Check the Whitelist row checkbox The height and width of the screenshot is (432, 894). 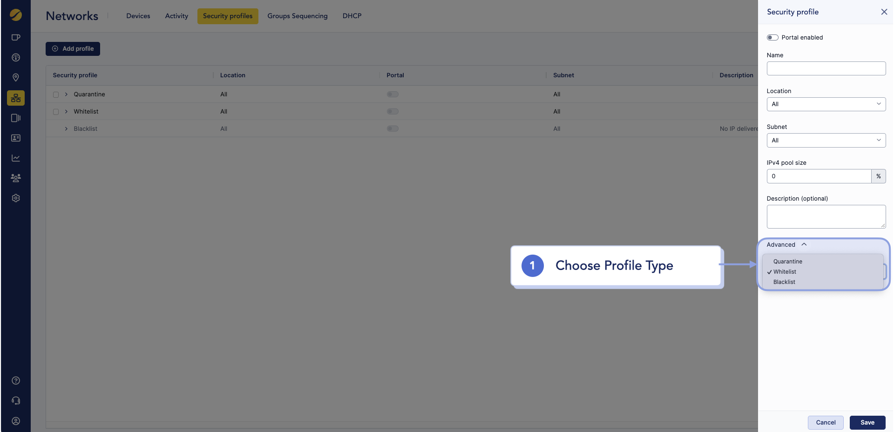[56, 112]
